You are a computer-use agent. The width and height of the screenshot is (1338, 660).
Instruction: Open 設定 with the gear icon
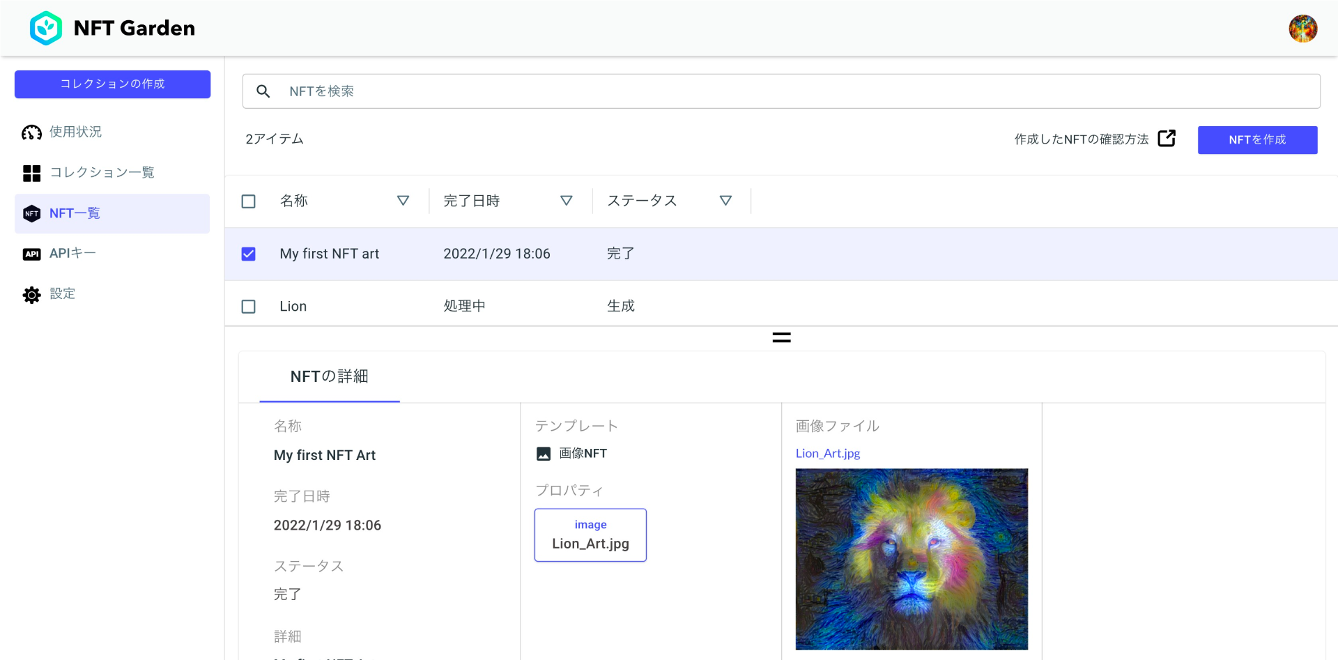click(x=31, y=294)
